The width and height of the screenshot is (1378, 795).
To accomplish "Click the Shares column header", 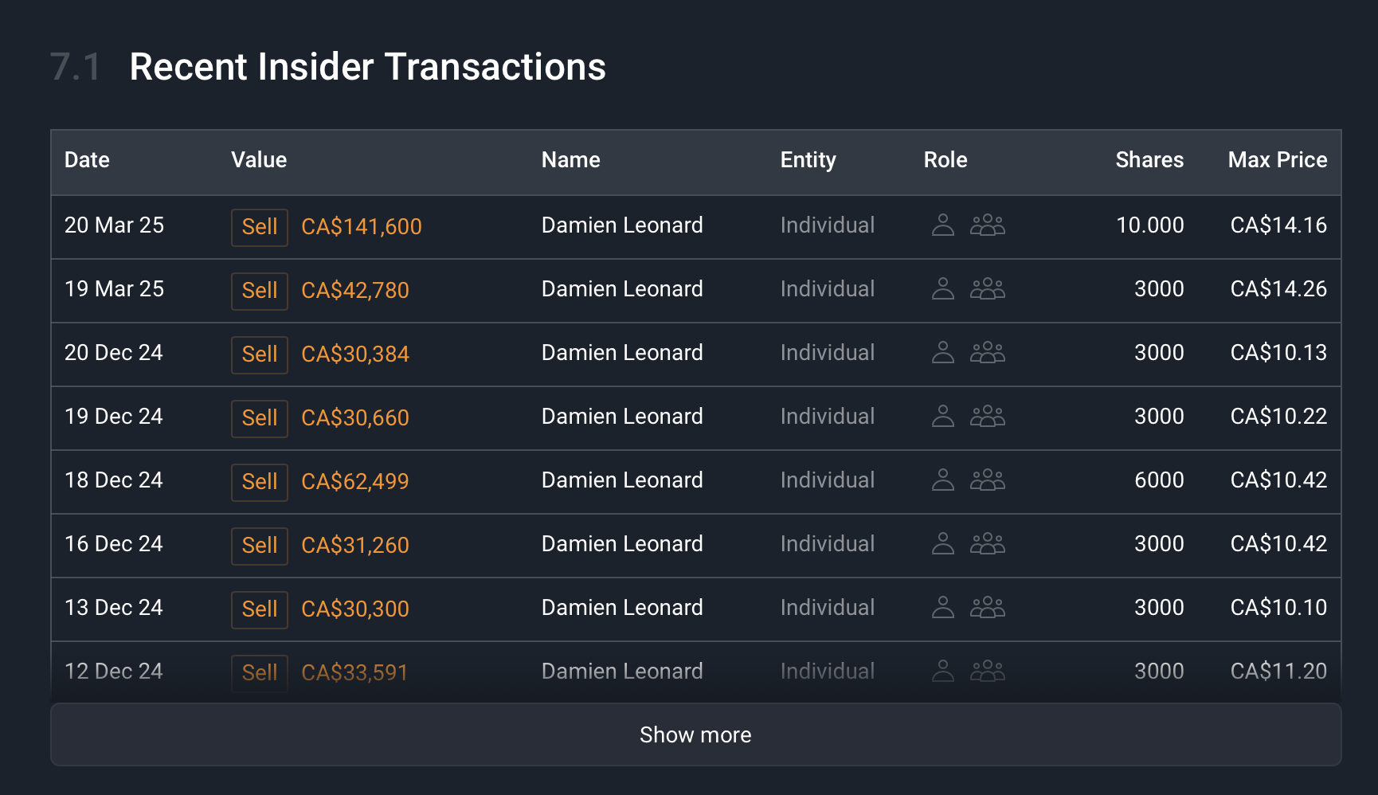I will [1149, 160].
